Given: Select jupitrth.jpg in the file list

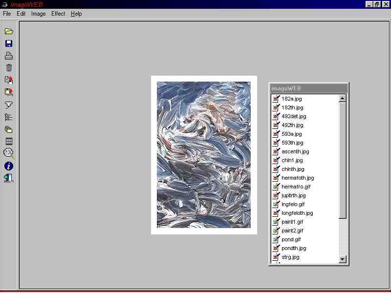Looking at the screenshot, I should (293, 195).
